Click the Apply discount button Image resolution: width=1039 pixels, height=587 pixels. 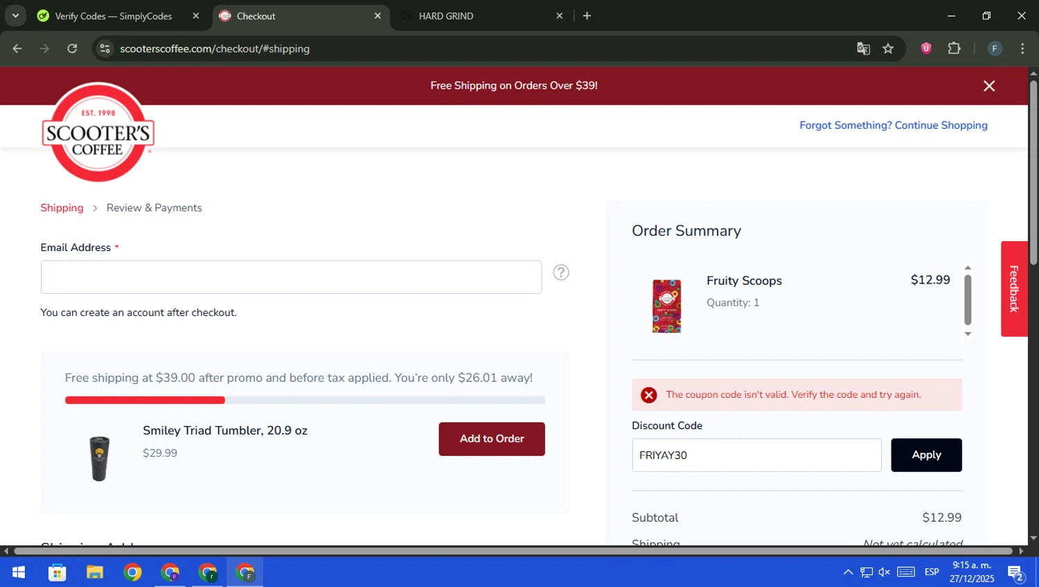[926, 455]
